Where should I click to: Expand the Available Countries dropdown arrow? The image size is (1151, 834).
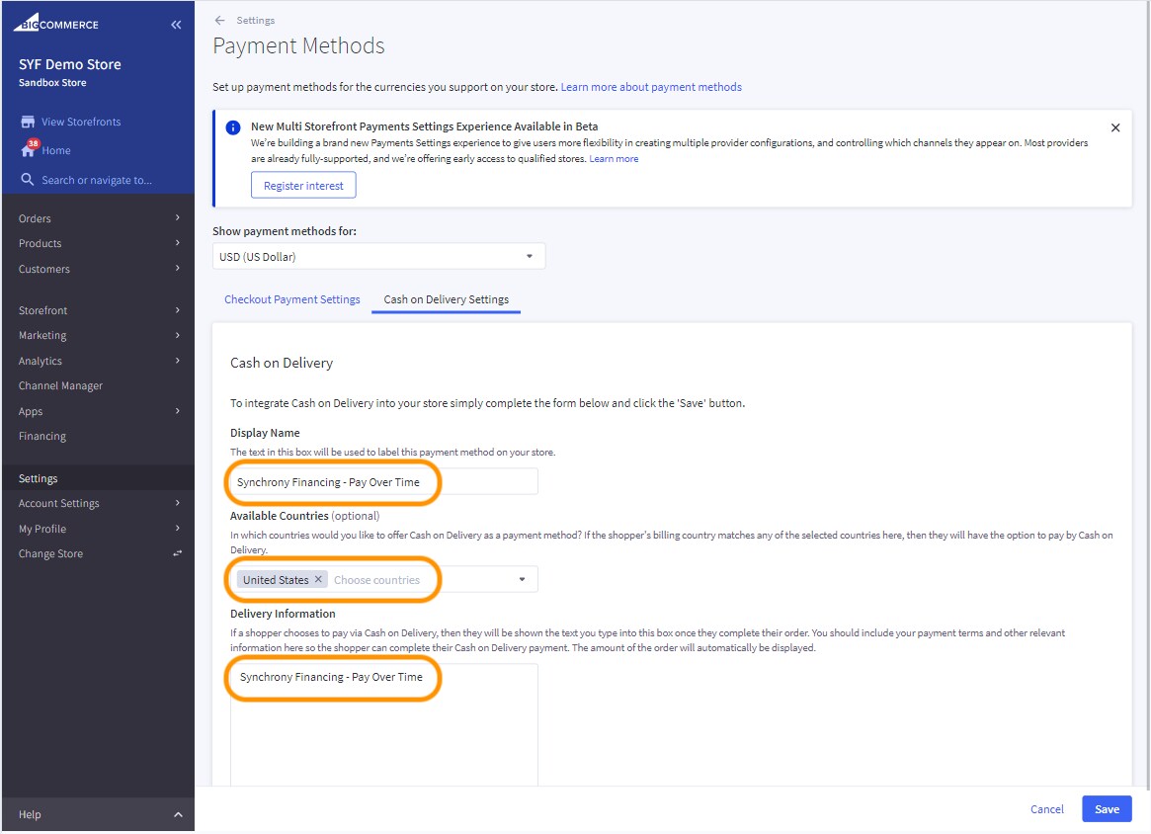coord(523,580)
